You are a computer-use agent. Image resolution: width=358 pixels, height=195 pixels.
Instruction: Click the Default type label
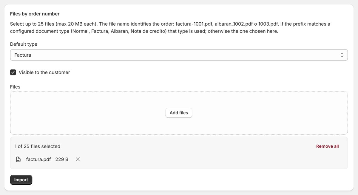click(x=24, y=44)
